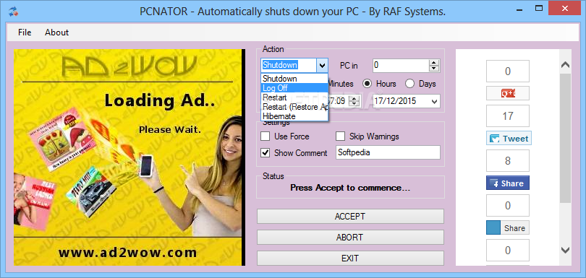Click the tweet count box showing 17
The image size is (586, 278).
[508, 116]
